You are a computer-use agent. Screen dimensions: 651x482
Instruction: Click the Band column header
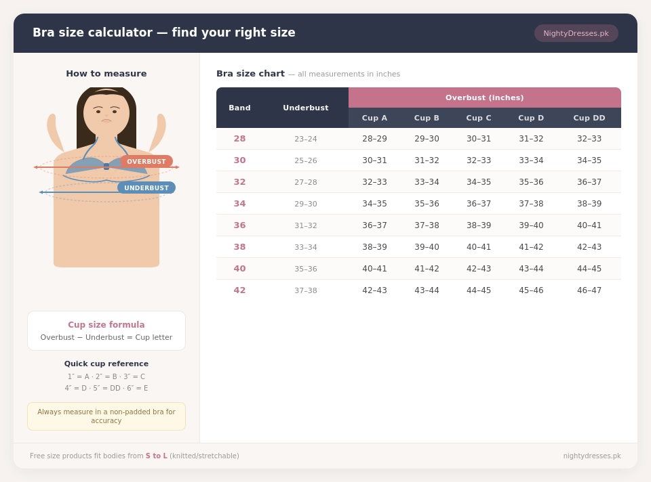239,108
